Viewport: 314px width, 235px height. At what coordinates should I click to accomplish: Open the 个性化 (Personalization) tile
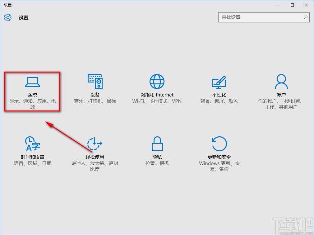click(x=219, y=89)
